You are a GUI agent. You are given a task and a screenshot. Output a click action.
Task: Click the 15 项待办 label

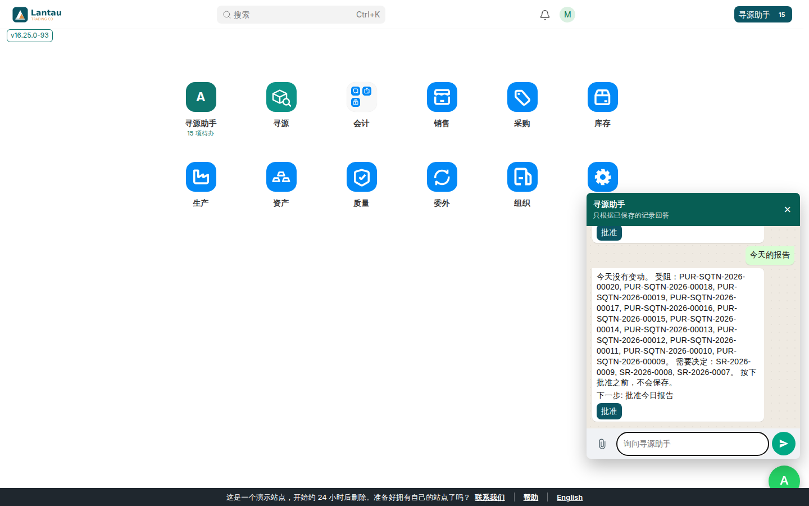pos(201,133)
